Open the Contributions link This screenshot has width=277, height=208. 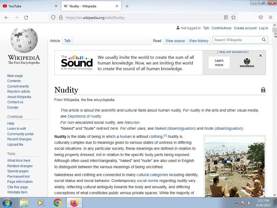(x=221, y=28)
